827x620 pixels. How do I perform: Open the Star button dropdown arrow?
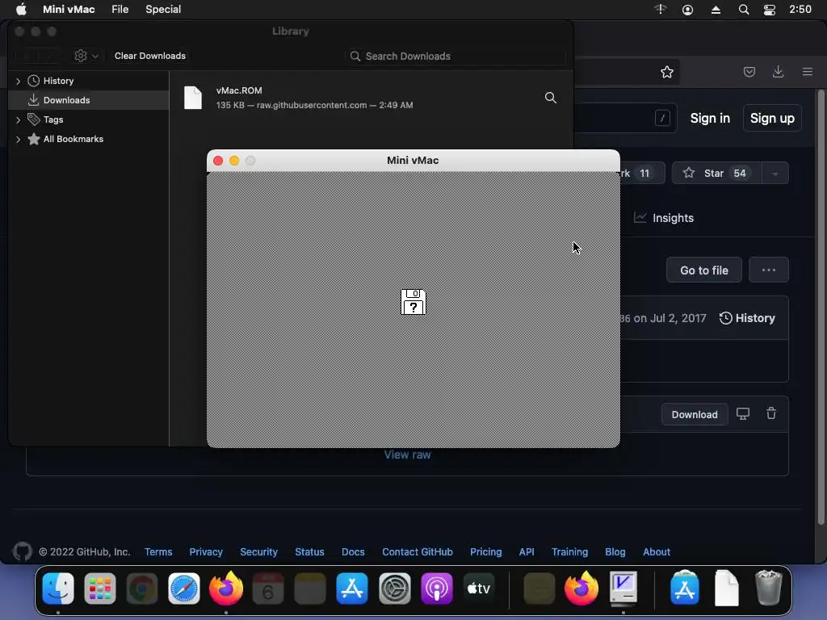(x=775, y=173)
